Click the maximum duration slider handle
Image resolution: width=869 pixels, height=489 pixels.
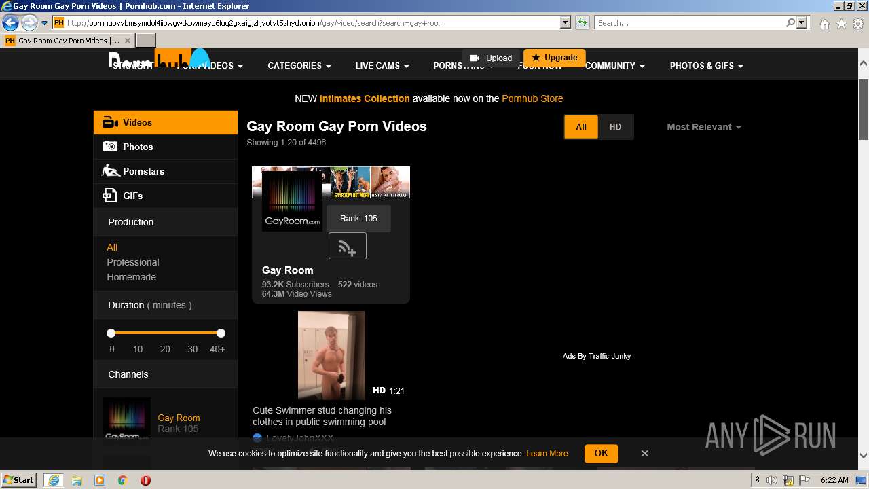(221, 333)
